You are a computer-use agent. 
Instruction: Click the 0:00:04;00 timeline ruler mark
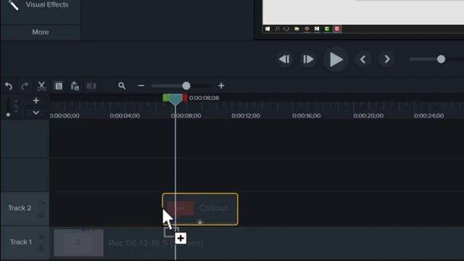(x=125, y=116)
